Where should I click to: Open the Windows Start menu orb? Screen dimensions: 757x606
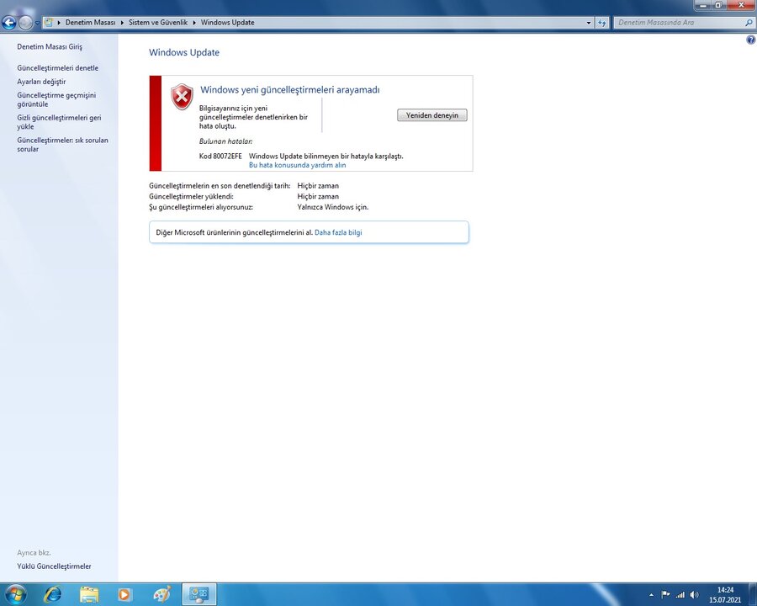pos(14,594)
